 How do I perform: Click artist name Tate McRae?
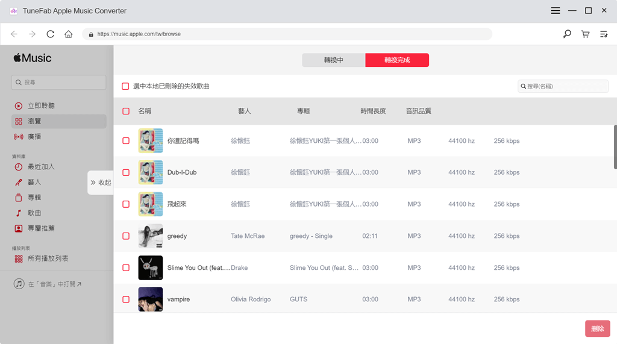[248, 236]
